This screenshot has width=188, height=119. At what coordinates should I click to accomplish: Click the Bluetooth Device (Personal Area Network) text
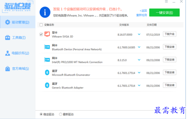pos(77,49)
